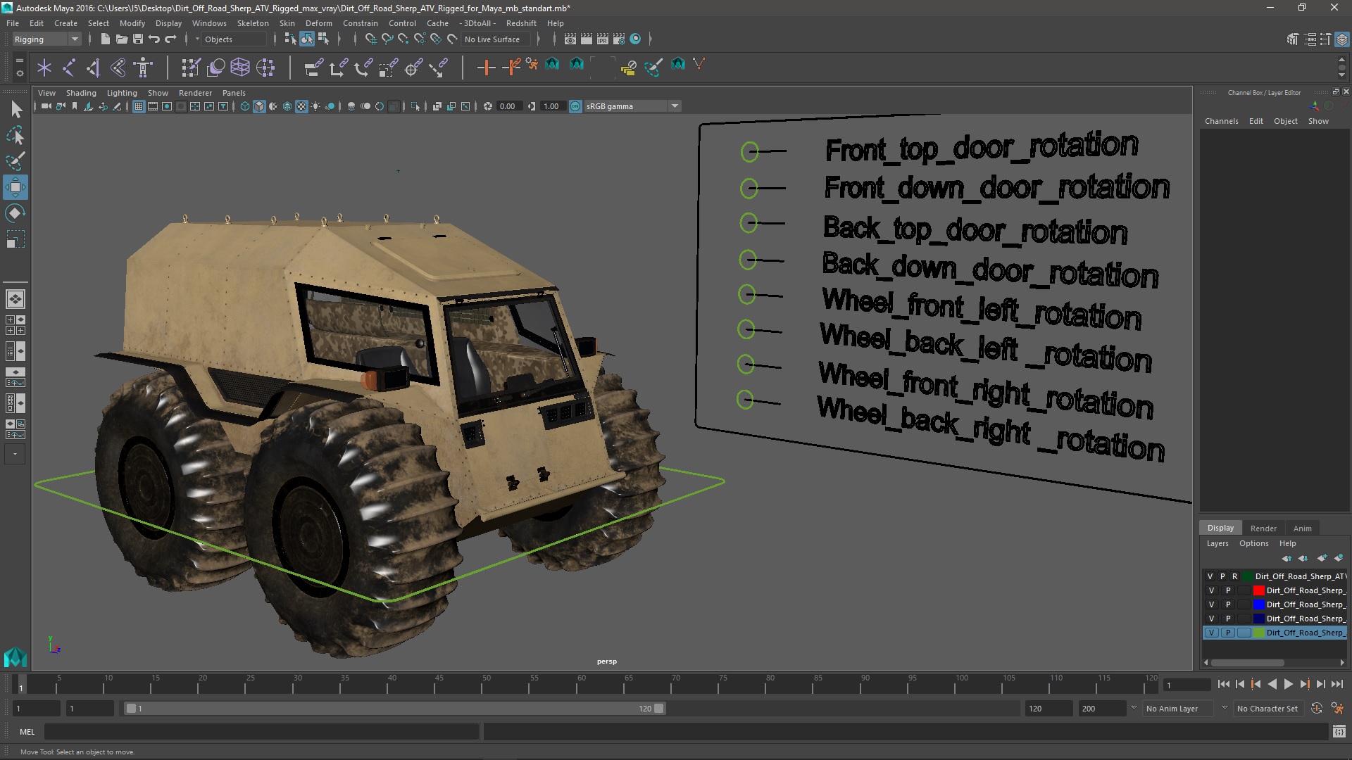The height and width of the screenshot is (760, 1352).
Task: Click the green color swatch layer
Action: (x=1258, y=633)
